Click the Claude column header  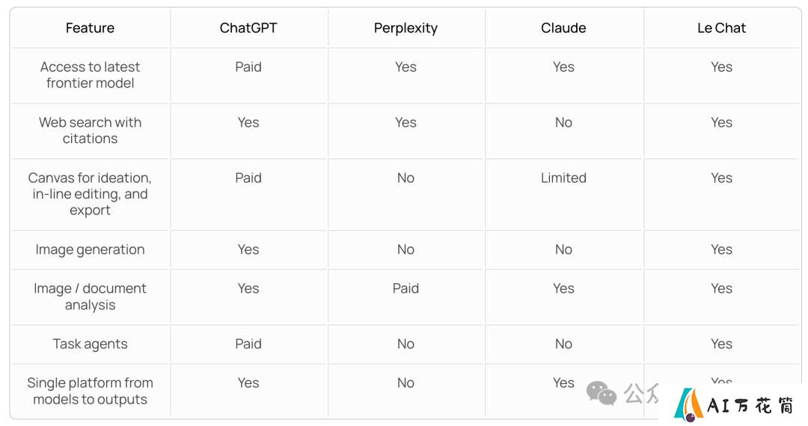click(563, 28)
